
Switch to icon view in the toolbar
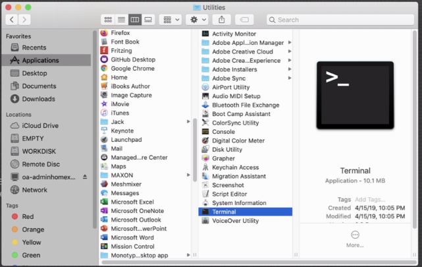108,20
